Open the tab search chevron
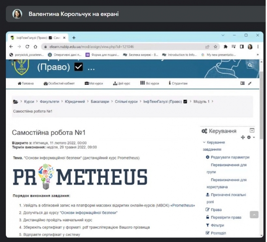This screenshot has height=242, width=267. click(x=223, y=35)
